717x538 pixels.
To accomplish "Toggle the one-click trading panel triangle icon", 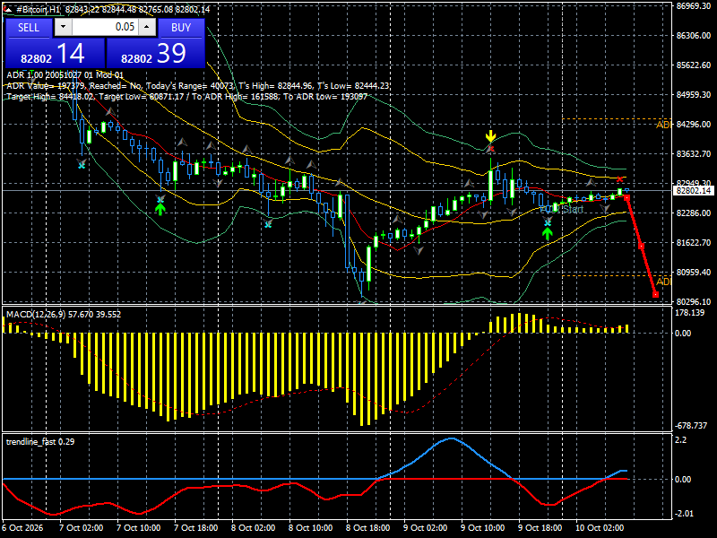I will tap(9, 9).
